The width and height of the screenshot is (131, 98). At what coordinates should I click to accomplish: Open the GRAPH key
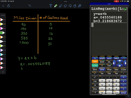pyautogui.click(x=102, y=58)
